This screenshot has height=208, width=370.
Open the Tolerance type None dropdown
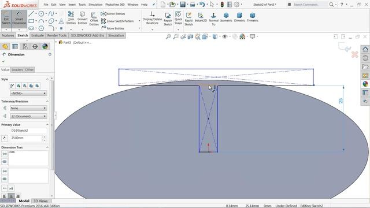point(28,108)
